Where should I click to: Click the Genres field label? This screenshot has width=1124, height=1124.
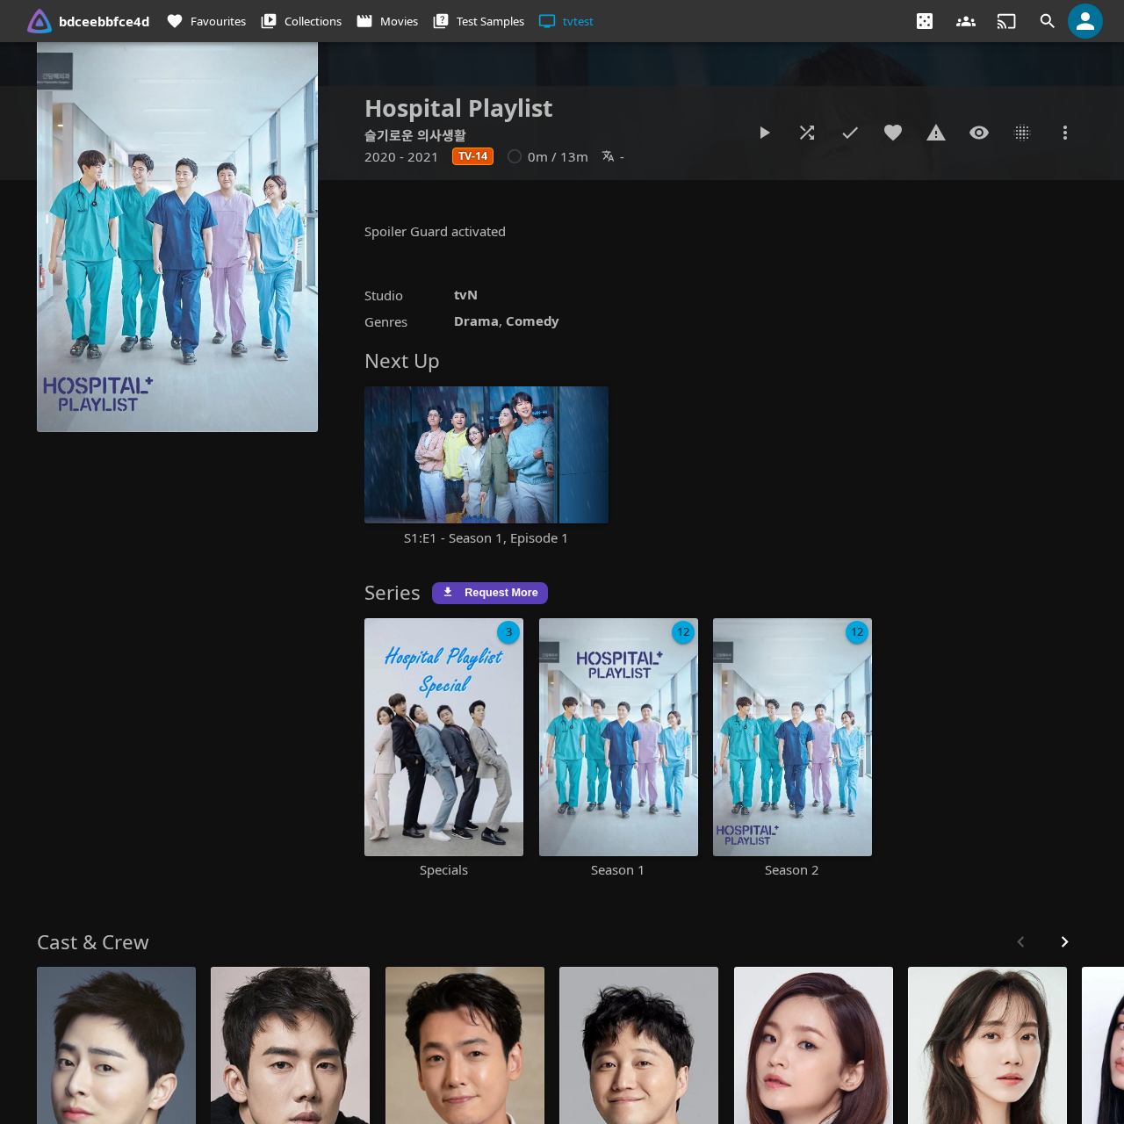(x=385, y=322)
